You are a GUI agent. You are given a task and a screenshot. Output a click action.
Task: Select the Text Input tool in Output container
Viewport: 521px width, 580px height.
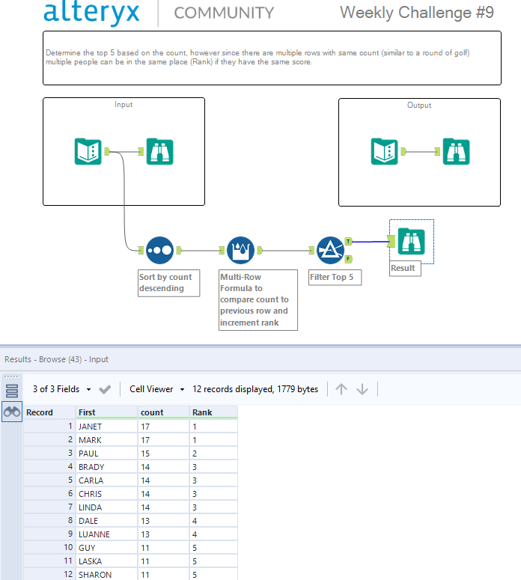coord(385,151)
